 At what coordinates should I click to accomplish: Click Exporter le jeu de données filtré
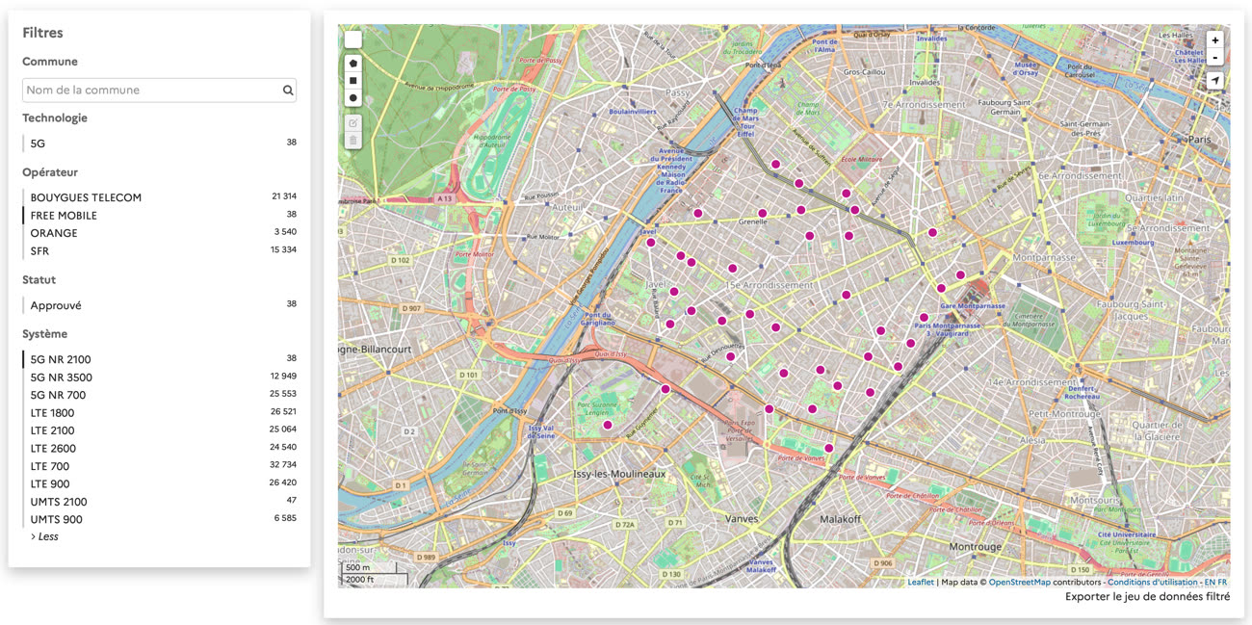coord(1147,597)
